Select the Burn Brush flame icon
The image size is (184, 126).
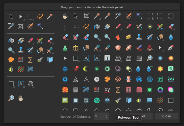118,37
